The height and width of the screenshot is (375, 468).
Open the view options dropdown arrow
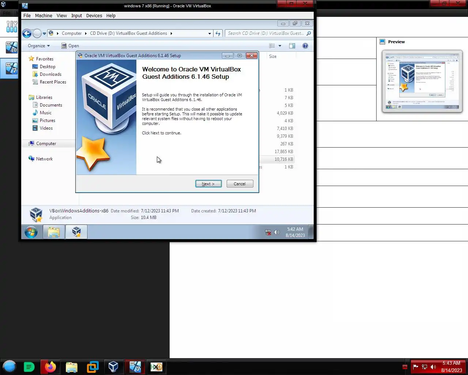pos(280,46)
